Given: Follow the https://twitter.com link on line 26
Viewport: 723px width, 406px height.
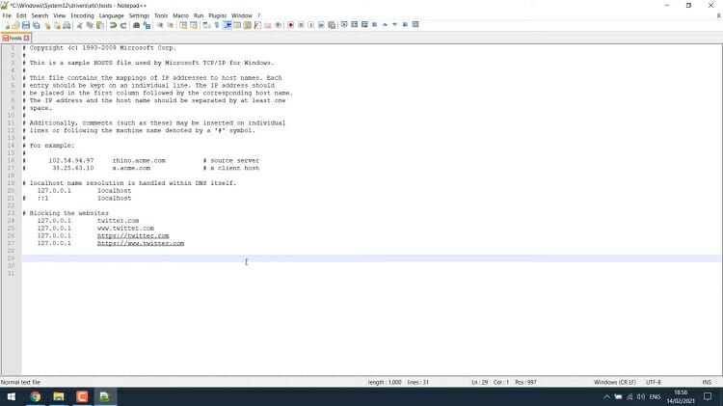Looking at the screenshot, I should point(133,235).
